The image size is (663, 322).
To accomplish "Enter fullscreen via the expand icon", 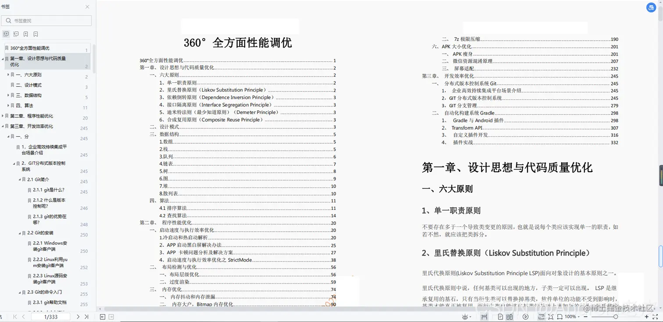I will point(656,316).
